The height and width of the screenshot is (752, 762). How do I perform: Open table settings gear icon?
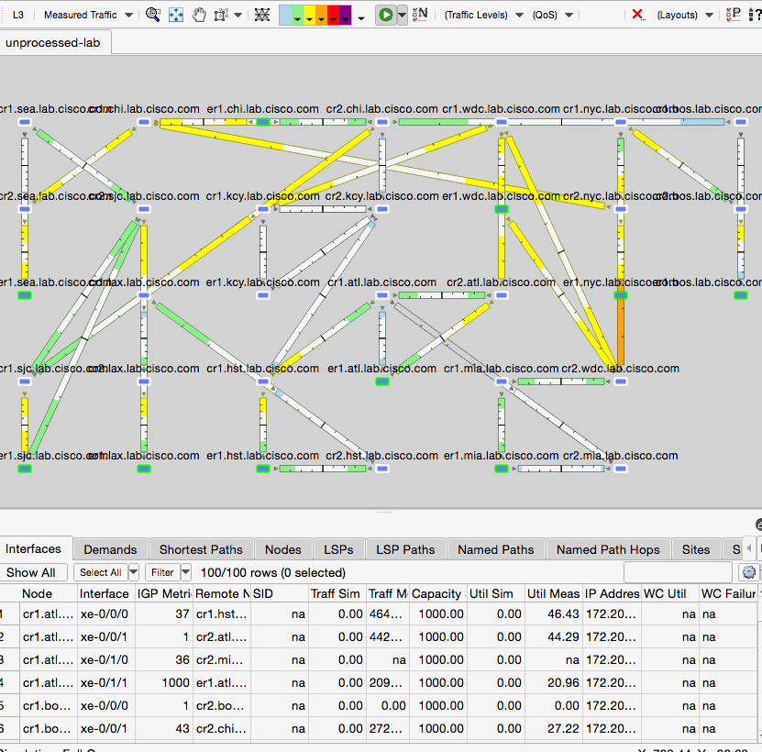(x=749, y=572)
